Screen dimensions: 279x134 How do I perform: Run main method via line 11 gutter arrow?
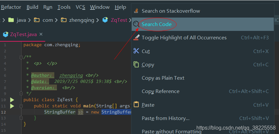click(x=12, y=106)
